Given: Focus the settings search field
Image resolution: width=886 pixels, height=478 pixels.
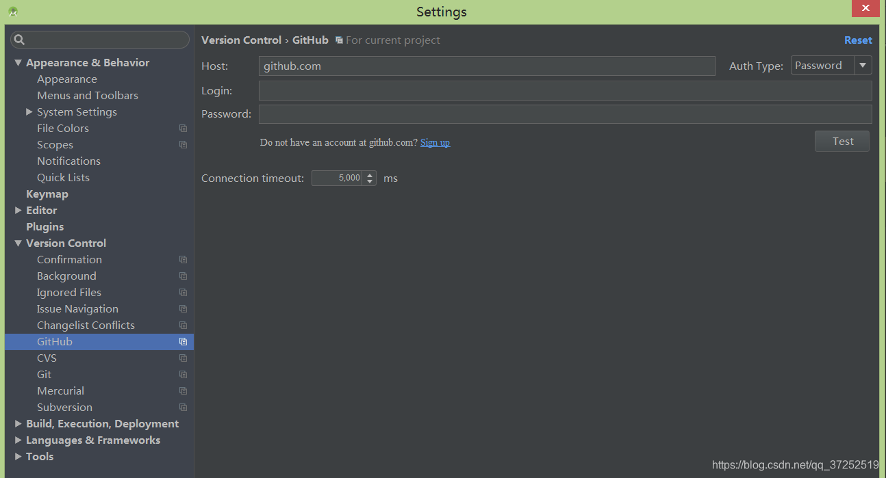Looking at the screenshot, I should tap(100, 40).
